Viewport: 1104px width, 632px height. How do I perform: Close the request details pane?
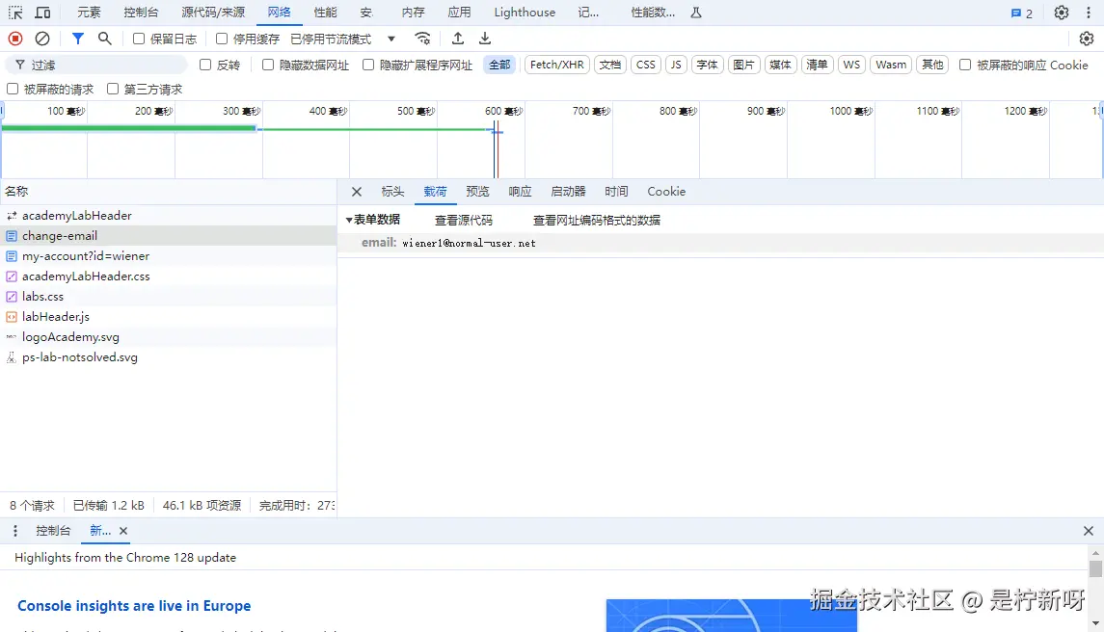[x=356, y=192]
